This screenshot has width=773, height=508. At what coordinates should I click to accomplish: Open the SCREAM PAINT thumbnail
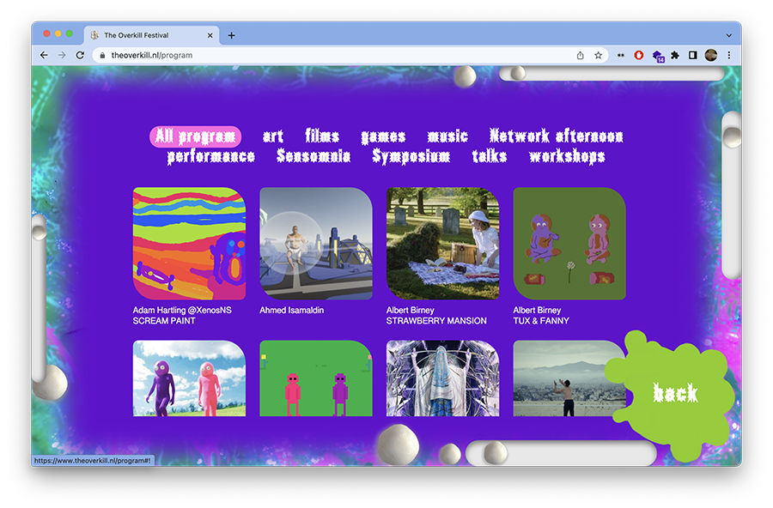[189, 244]
